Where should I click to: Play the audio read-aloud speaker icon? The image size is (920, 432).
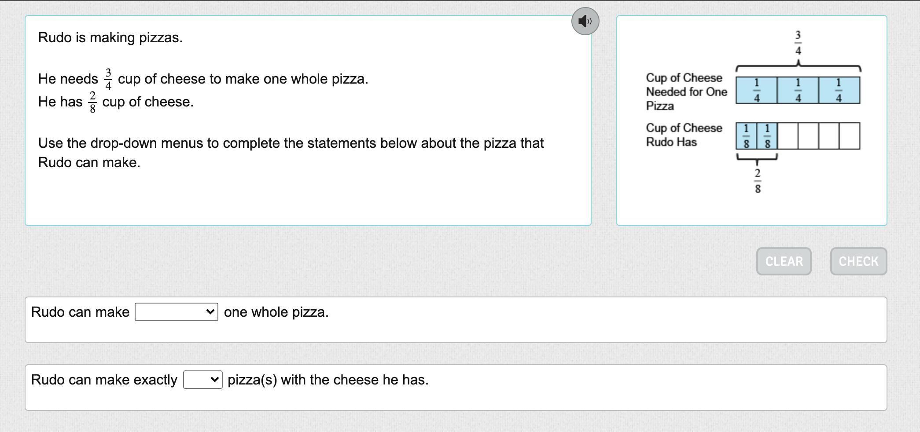point(585,21)
